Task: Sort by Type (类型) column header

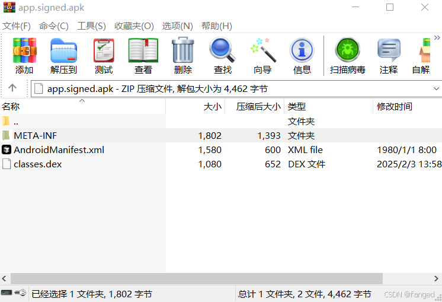Action: (328, 106)
